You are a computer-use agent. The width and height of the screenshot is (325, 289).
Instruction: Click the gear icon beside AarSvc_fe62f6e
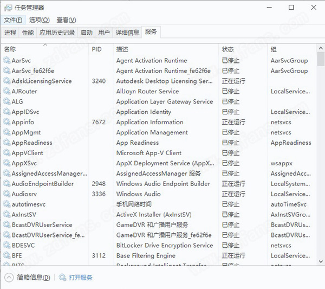tap(7, 70)
